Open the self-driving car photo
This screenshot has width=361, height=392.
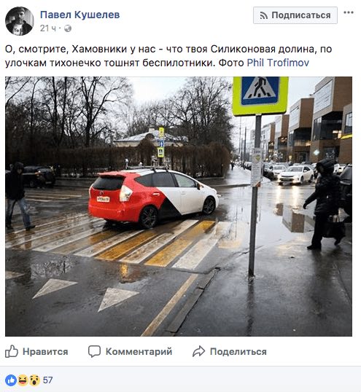(179, 206)
